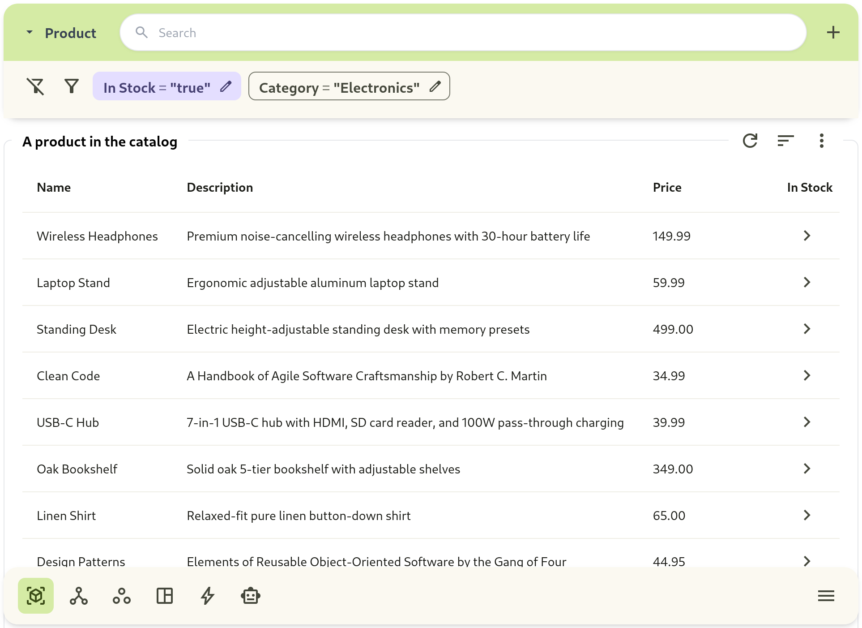Expand the Product entity dropdown
The width and height of the screenshot is (862, 628).
pyautogui.click(x=30, y=32)
